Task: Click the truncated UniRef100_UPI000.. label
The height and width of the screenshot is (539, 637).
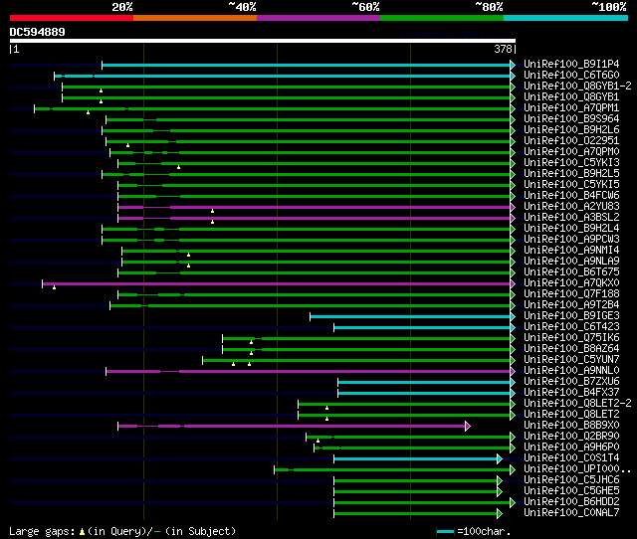Action: click(x=577, y=469)
